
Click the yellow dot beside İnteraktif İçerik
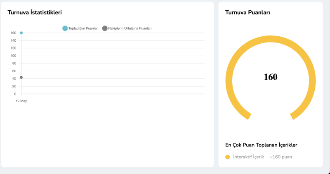tap(227, 157)
